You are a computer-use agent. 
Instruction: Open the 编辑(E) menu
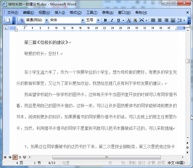[x=28, y=13]
